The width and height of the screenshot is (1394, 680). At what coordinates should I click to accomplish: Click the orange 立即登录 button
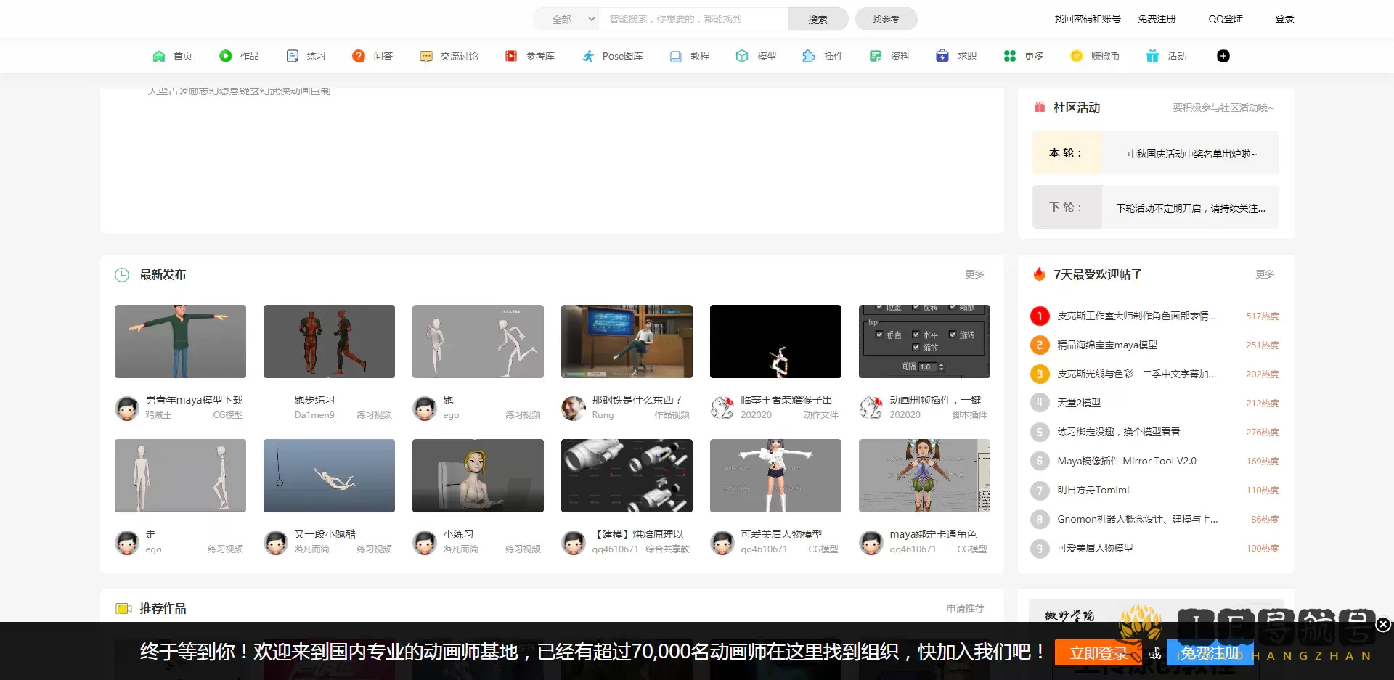[1098, 653]
